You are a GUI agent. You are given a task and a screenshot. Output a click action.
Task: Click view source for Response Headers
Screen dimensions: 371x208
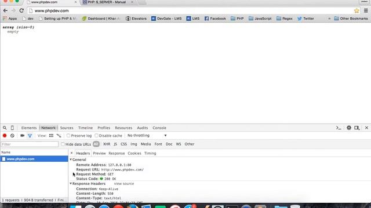(x=124, y=184)
